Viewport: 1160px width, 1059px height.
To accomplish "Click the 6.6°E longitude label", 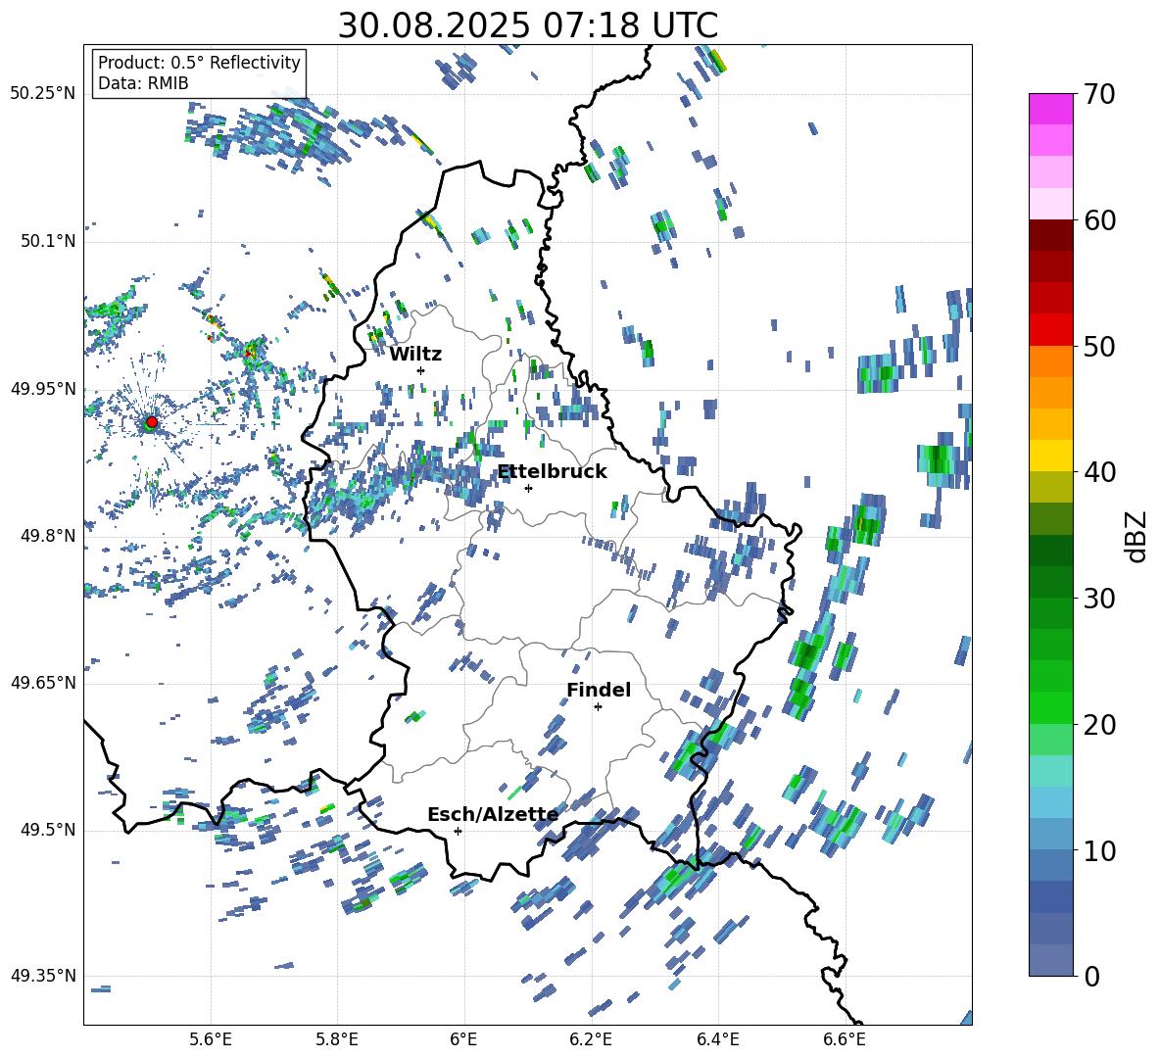I will click(x=845, y=1040).
